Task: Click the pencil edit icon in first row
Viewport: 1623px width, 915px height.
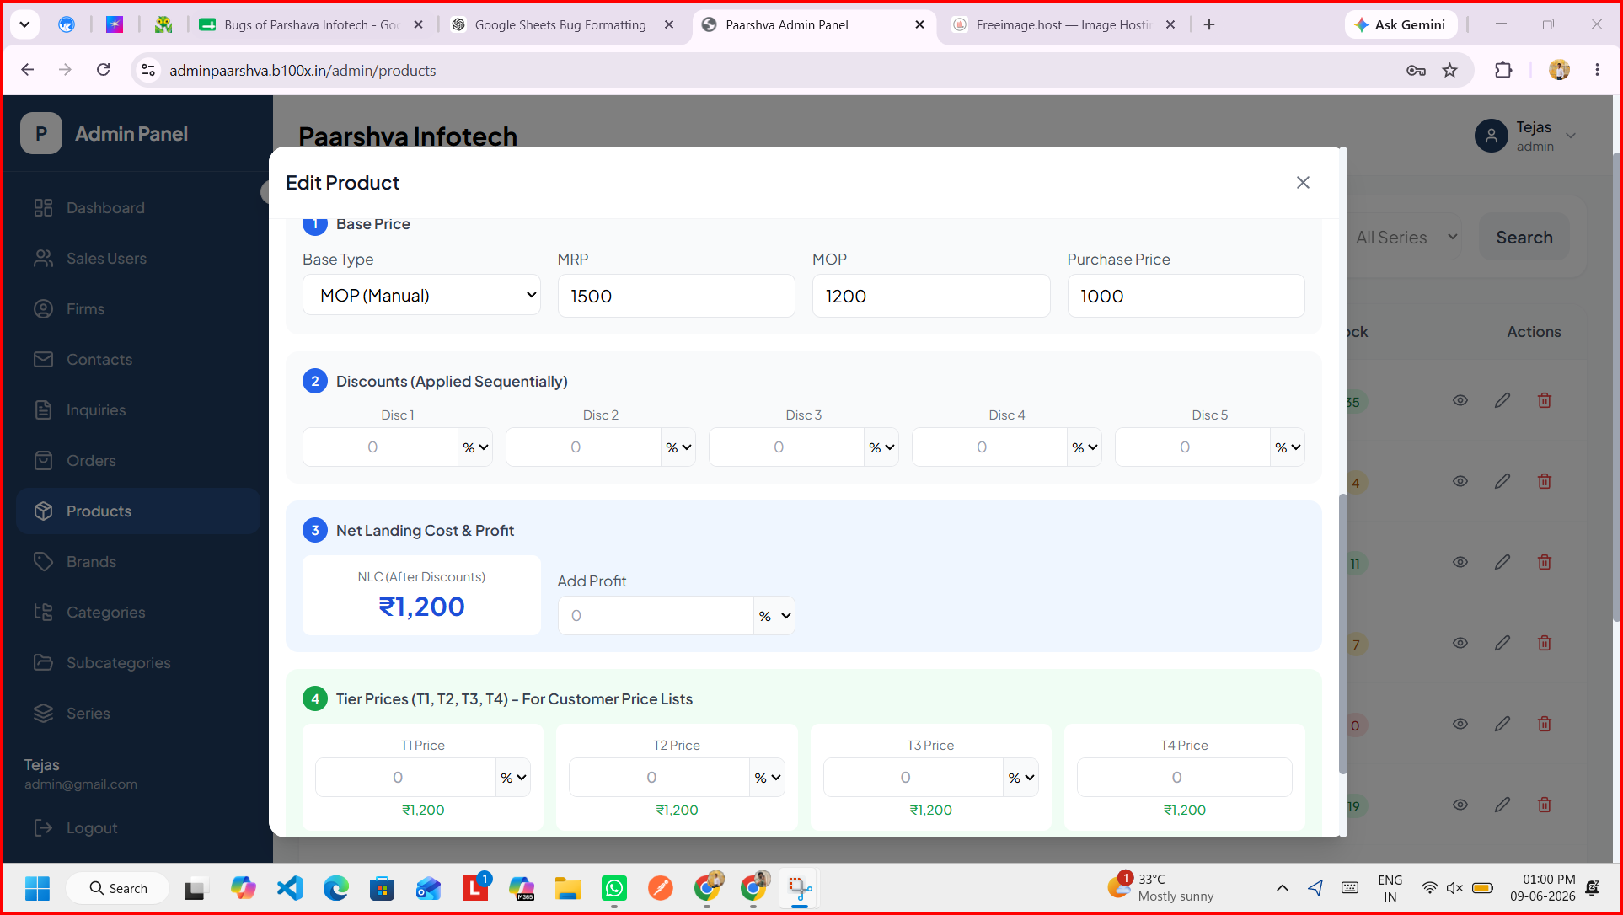Action: 1502,400
